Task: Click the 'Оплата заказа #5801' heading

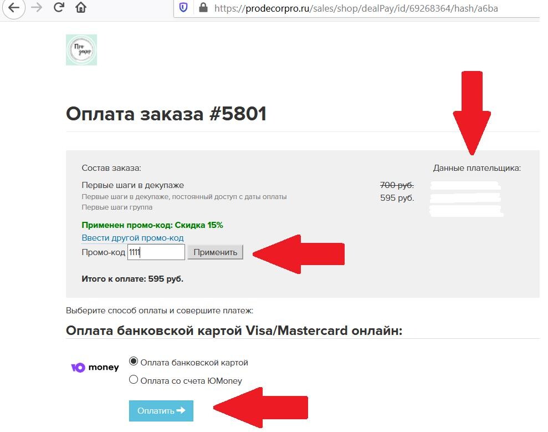Action: click(166, 114)
